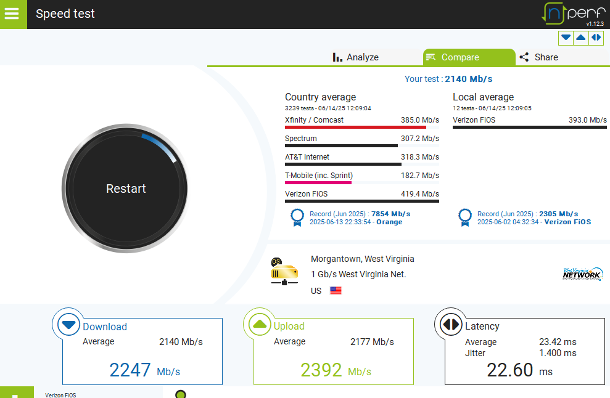The width and height of the screenshot is (610, 398).
Task: Click the US flag icon
Action: 336,290
